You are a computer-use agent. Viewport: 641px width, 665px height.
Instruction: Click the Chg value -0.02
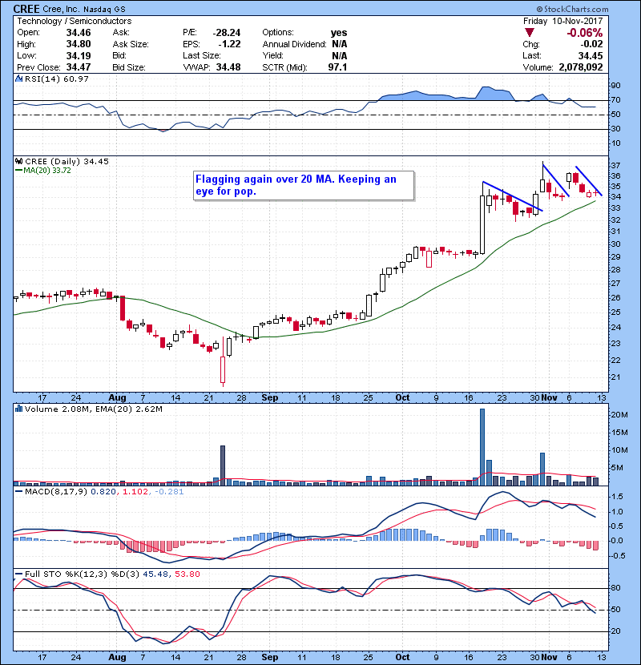coord(591,44)
